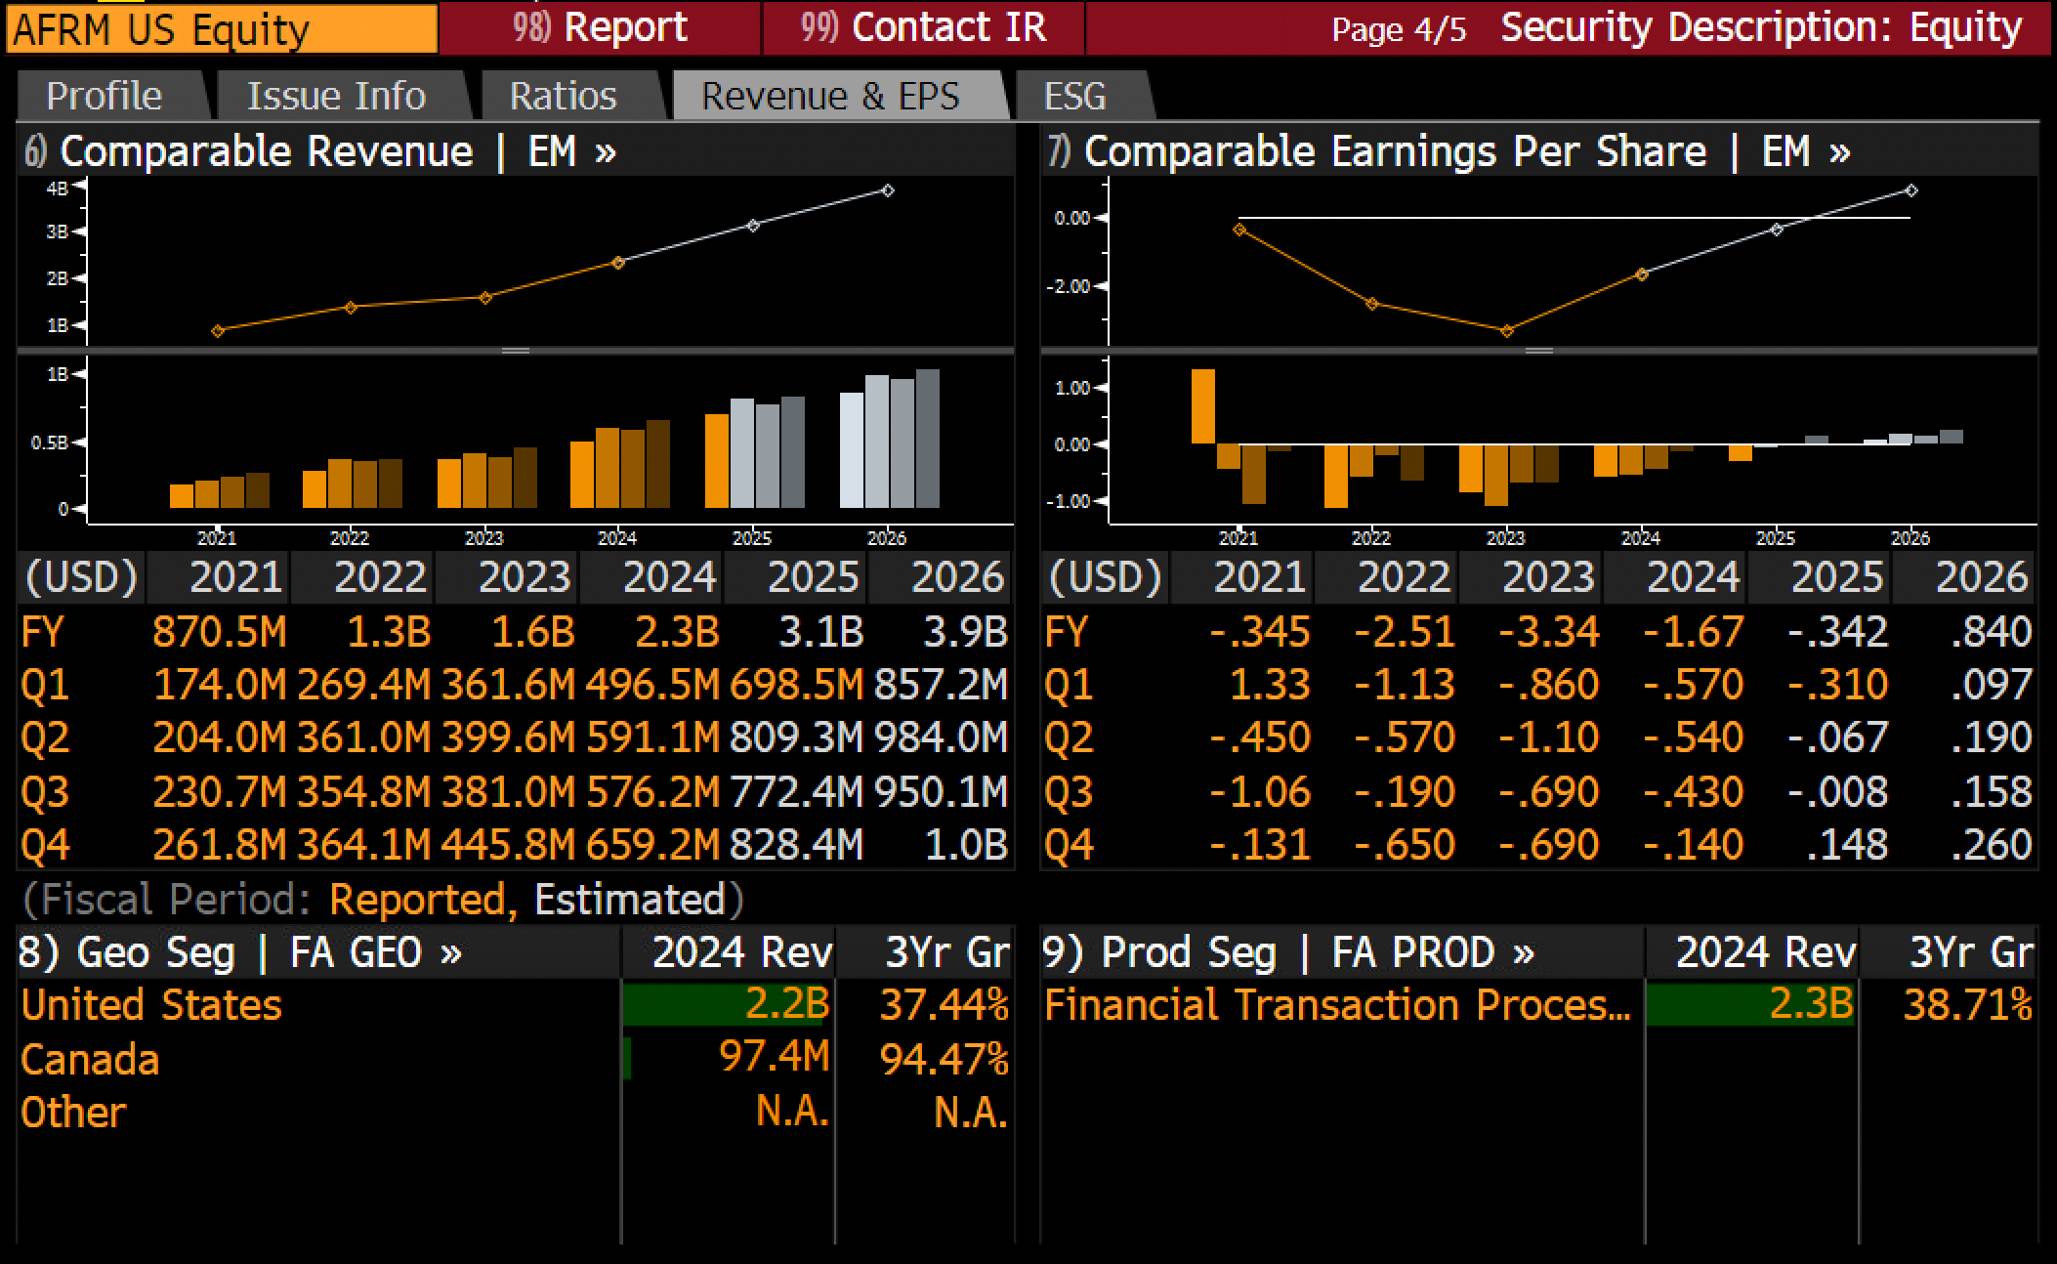Select the Canada geographic segment row

pos(515,1059)
